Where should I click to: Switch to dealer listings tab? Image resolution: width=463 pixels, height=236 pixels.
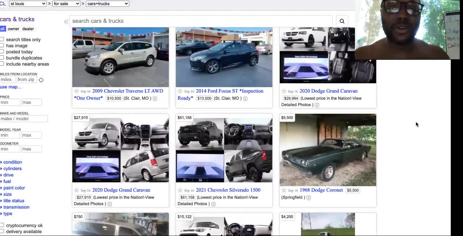point(28,29)
